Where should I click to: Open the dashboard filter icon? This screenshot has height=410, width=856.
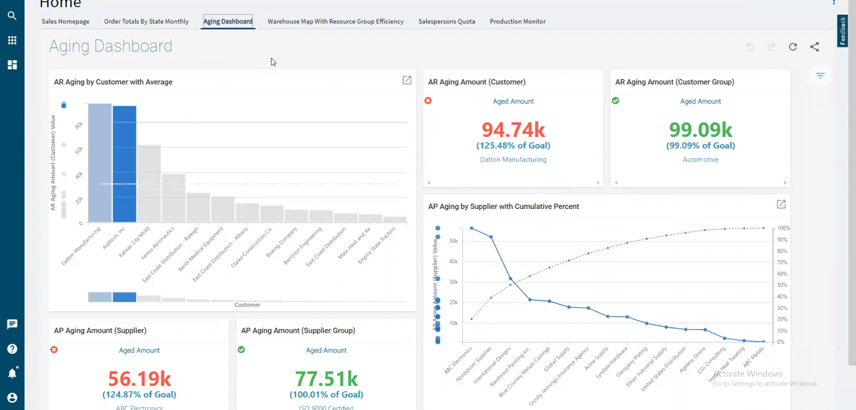click(821, 76)
